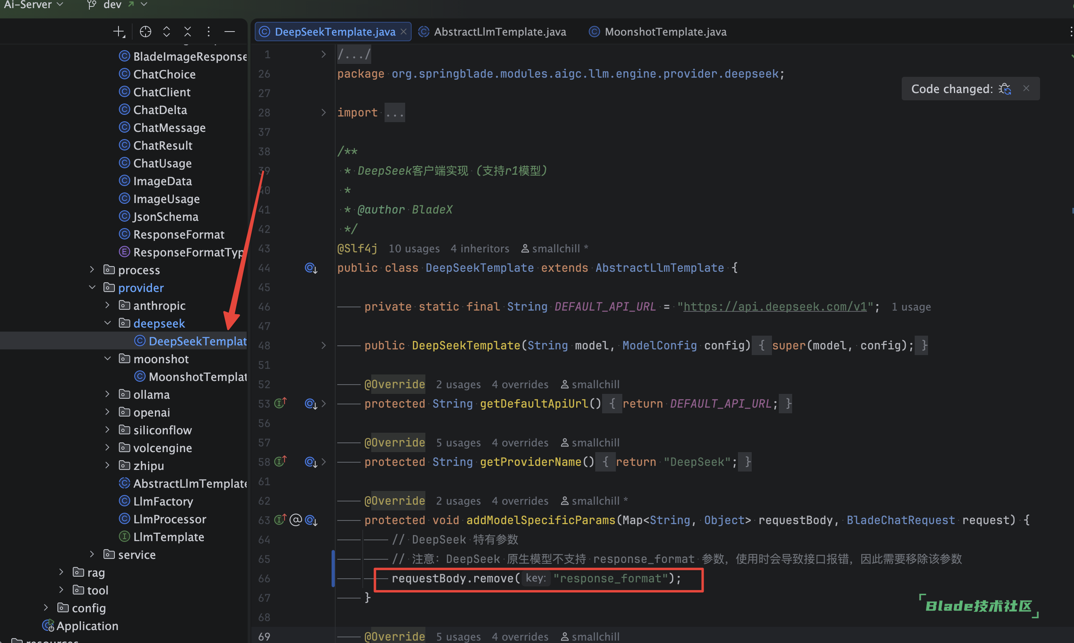This screenshot has width=1074, height=643.
Task: Select LlmFactory in project tree
Action: coord(163,501)
